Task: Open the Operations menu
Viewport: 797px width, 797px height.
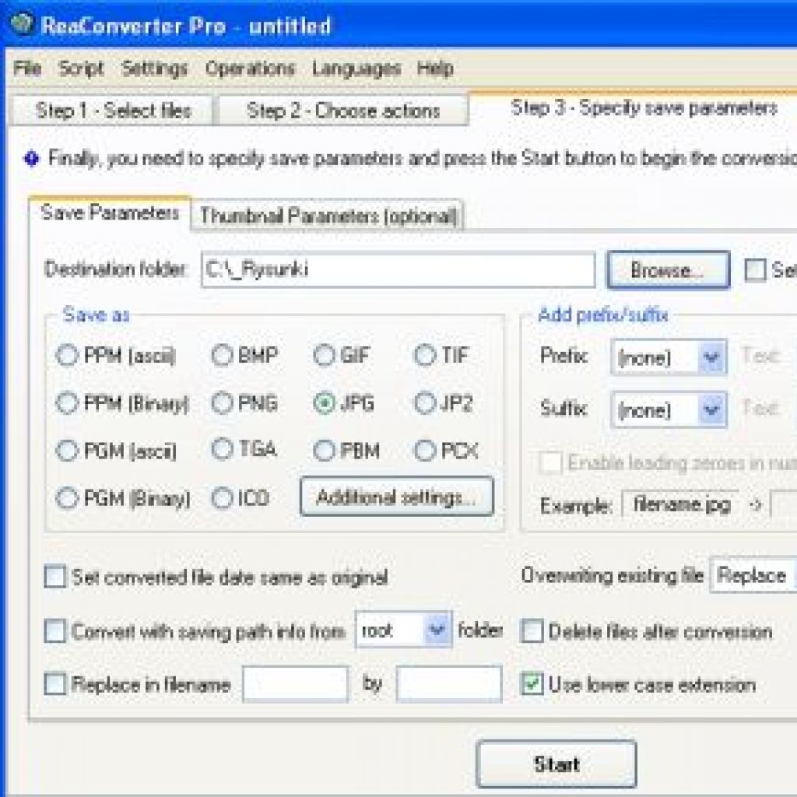Action: click(250, 68)
